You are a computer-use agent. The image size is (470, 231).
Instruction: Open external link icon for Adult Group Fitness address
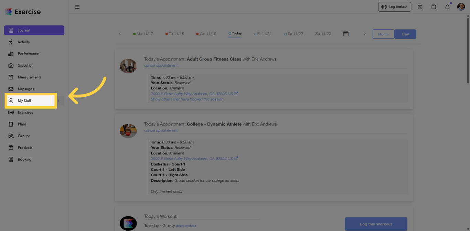[236, 93]
